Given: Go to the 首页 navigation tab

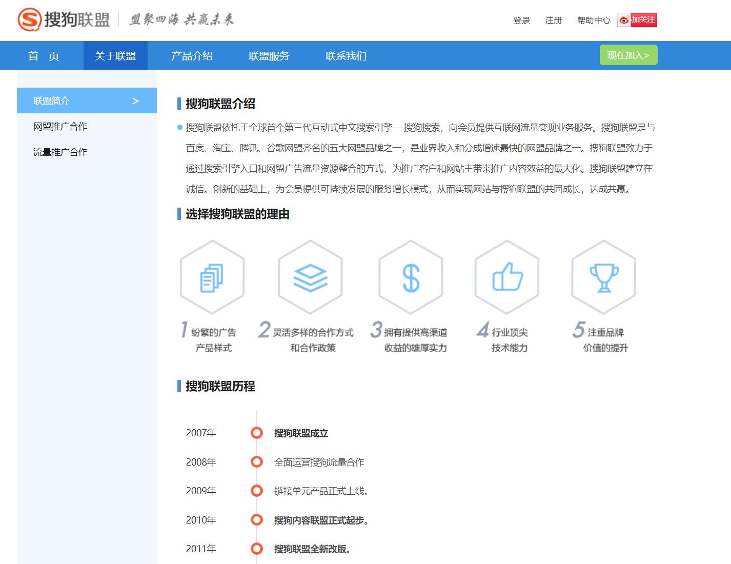Looking at the screenshot, I should coord(44,56).
